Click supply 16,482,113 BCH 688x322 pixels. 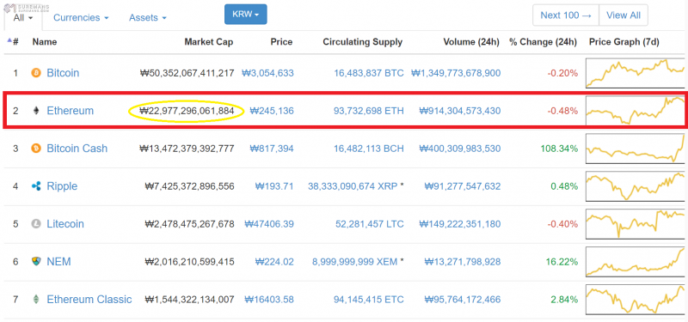[369, 149]
